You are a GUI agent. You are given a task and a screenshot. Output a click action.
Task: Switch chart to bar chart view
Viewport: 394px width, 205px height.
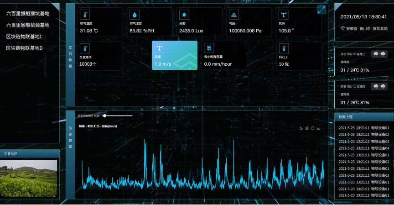tap(307, 128)
